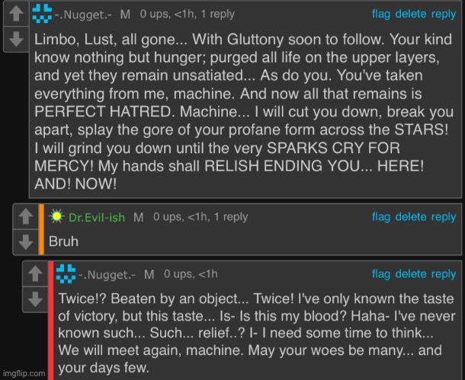Downvote the first -.Nugget.- comment

tap(14, 40)
